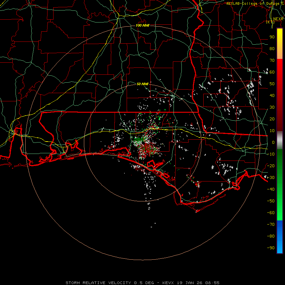The height and width of the screenshot is (285, 285).
Task: Click the KT units label above color scale
Action: (270, 22)
